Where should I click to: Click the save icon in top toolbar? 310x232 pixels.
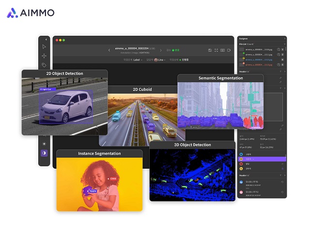coord(210,50)
